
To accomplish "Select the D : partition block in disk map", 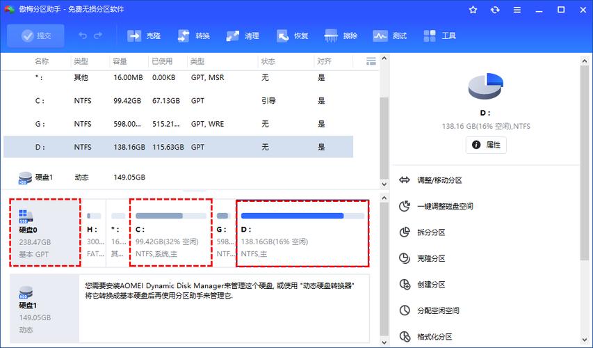I will 302,233.
